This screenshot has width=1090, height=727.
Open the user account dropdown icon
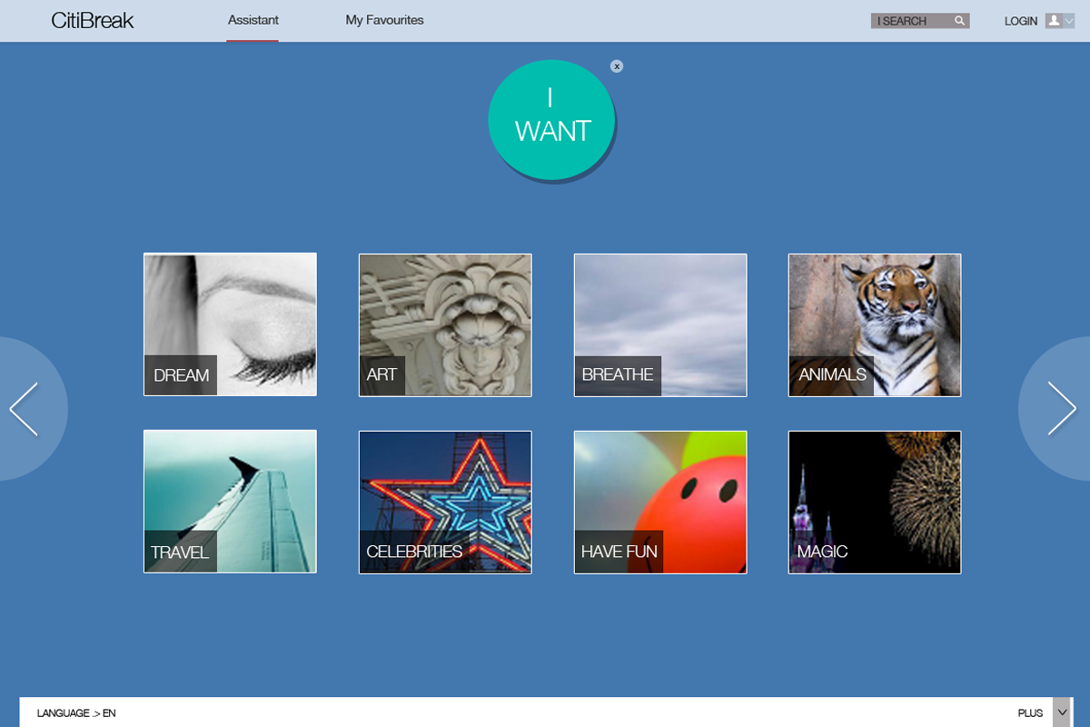tap(1060, 21)
